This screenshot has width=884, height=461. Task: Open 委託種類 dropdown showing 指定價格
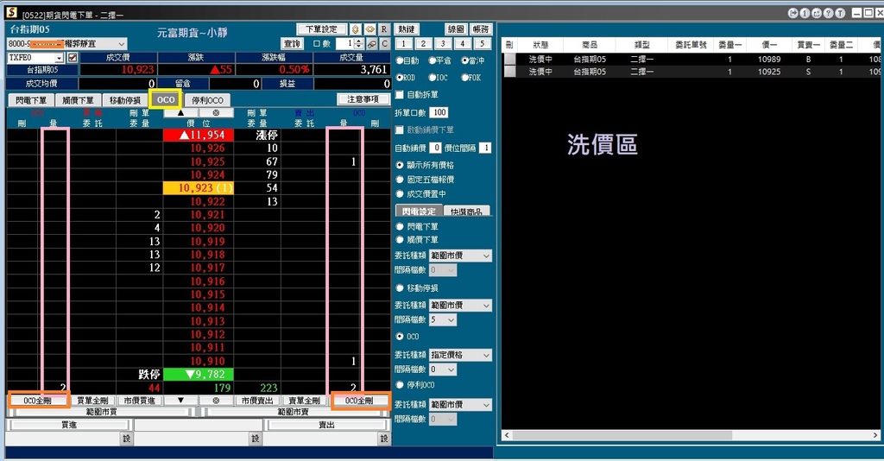[460, 355]
